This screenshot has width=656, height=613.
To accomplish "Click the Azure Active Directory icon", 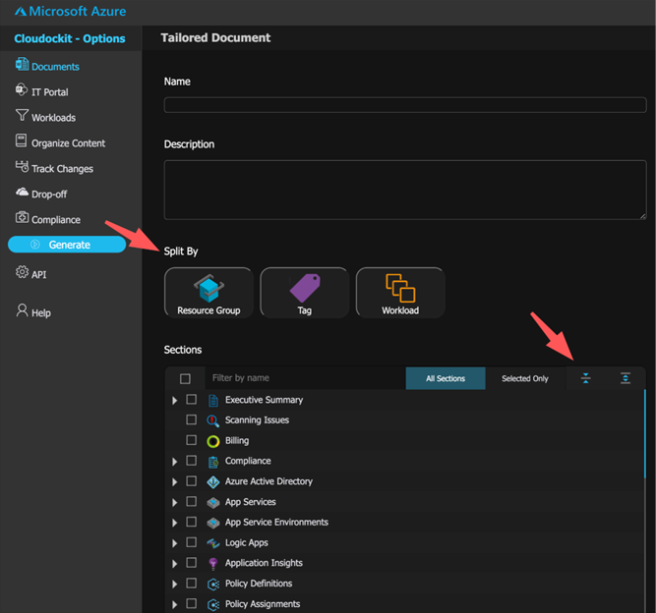I will [213, 482].
